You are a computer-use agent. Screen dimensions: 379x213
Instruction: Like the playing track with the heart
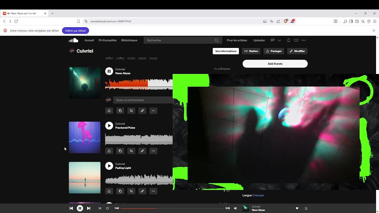tap(297, 208)
